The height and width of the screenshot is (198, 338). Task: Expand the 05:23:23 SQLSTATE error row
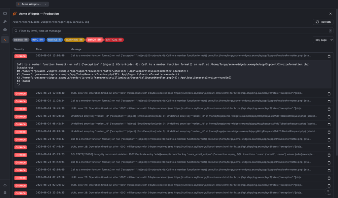click(x=173, y=155)
